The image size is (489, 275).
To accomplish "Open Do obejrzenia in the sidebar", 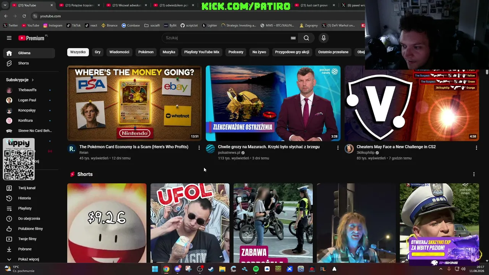I will tap(29, 218).
